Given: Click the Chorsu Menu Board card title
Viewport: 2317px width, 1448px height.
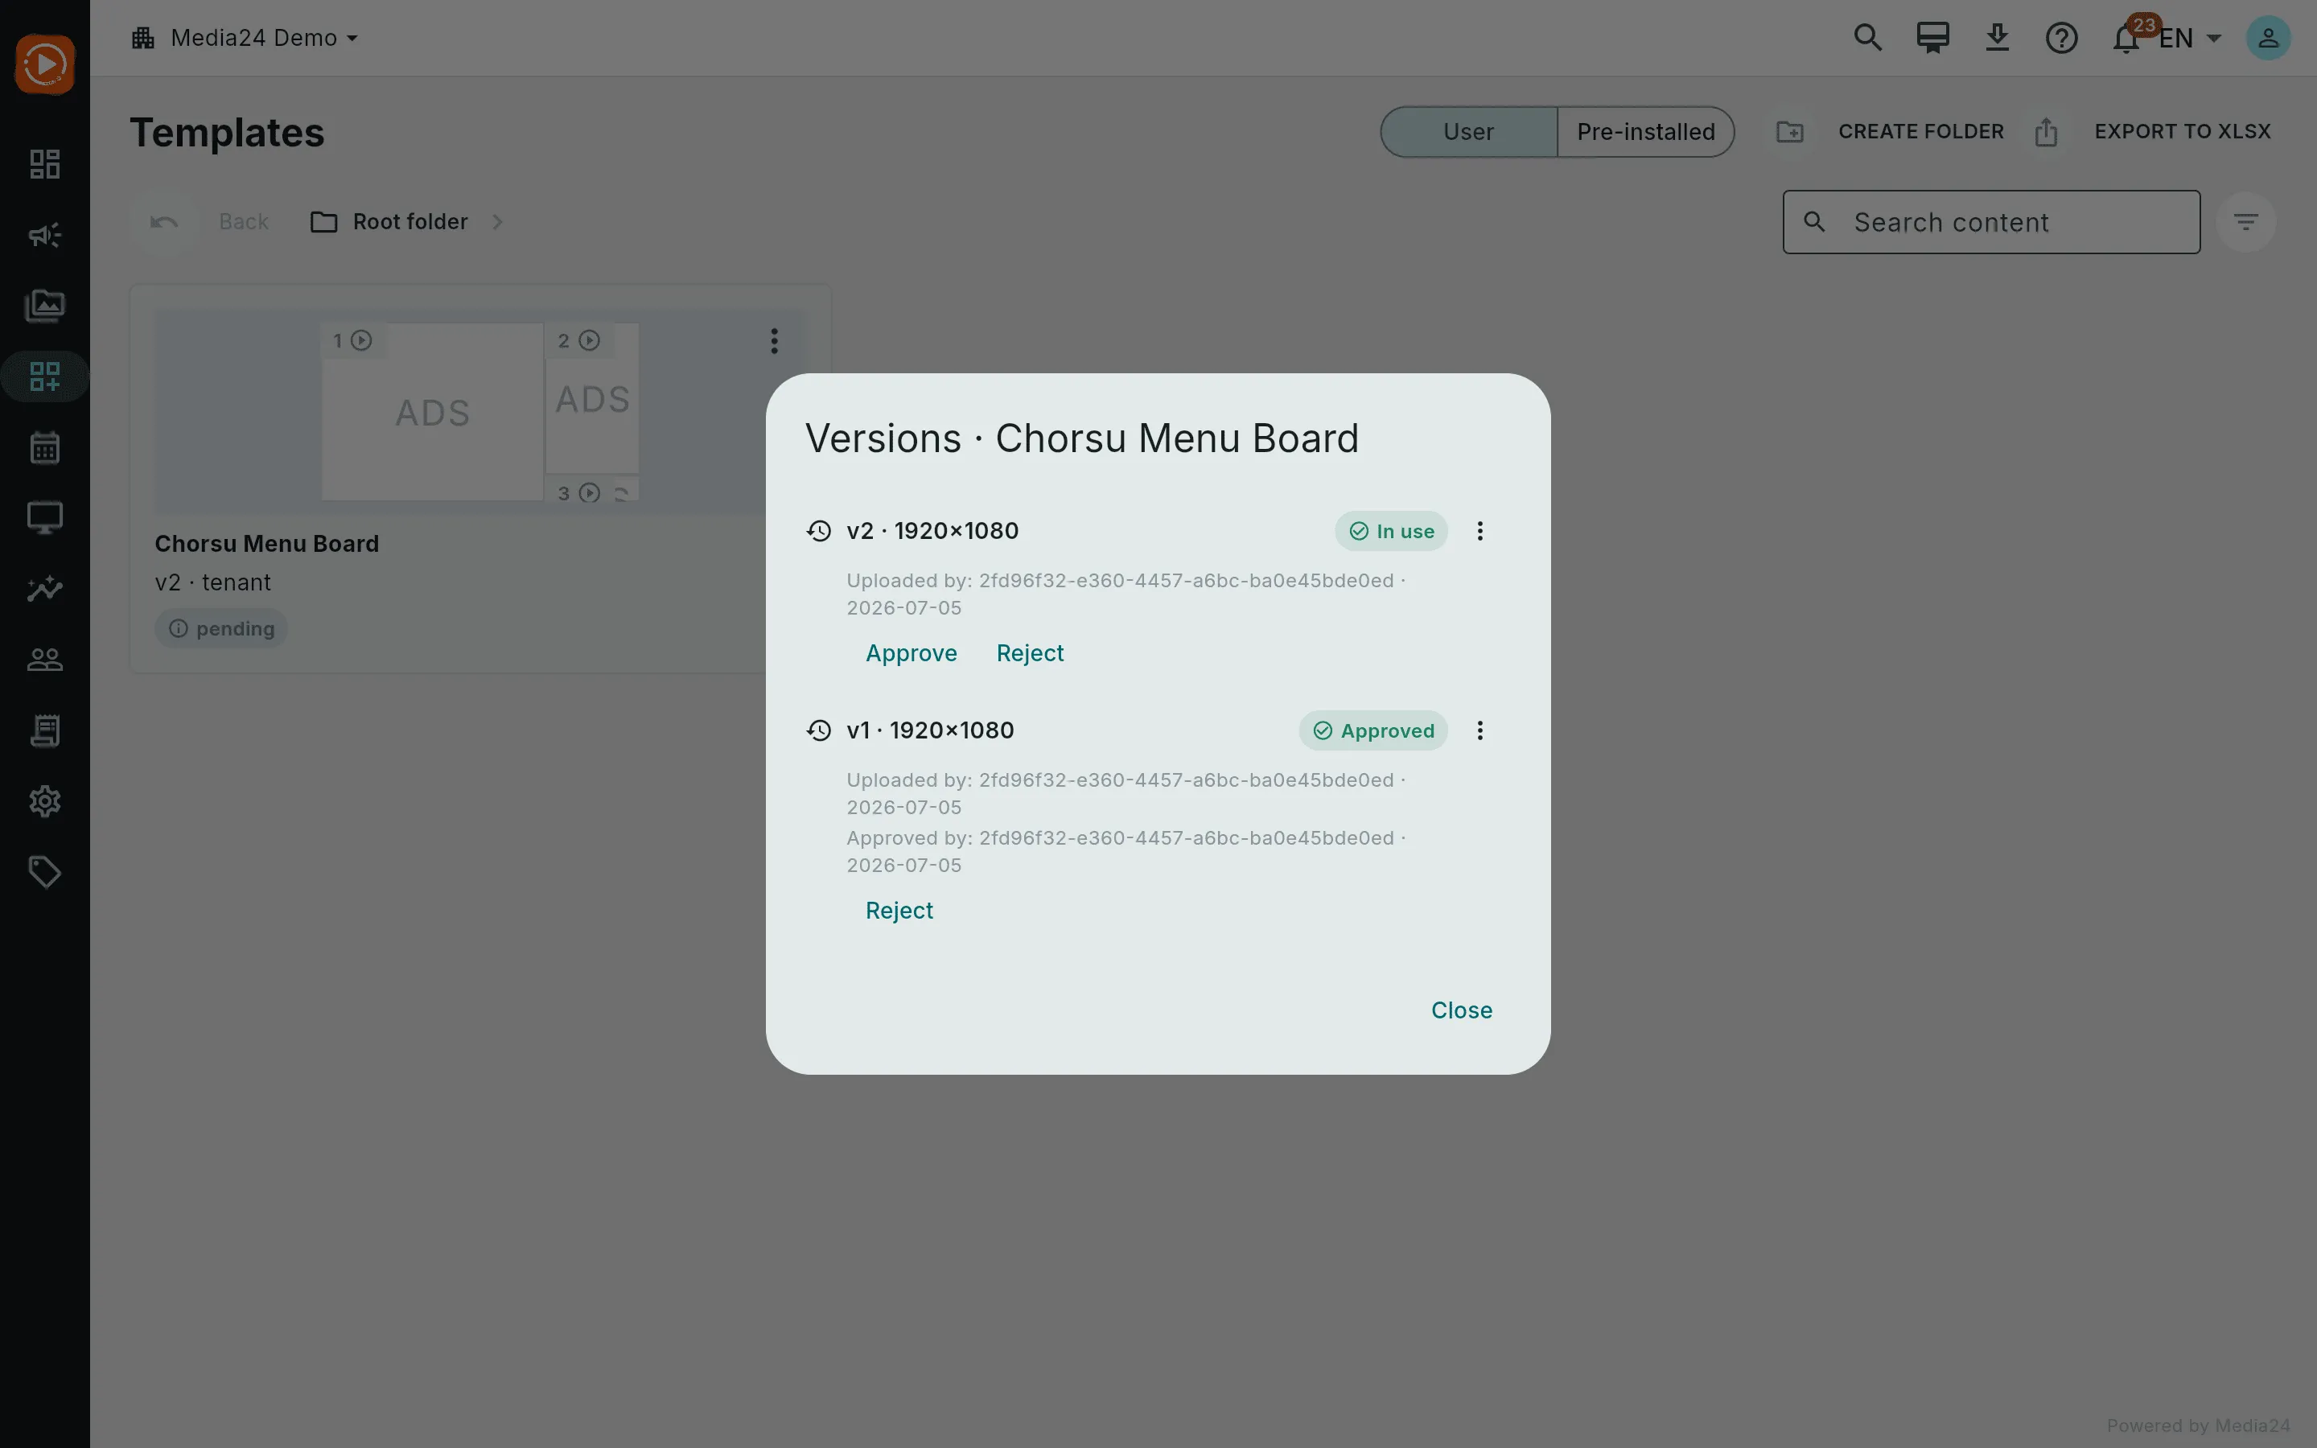Looking at the screenshot, I should click(267, 544).
